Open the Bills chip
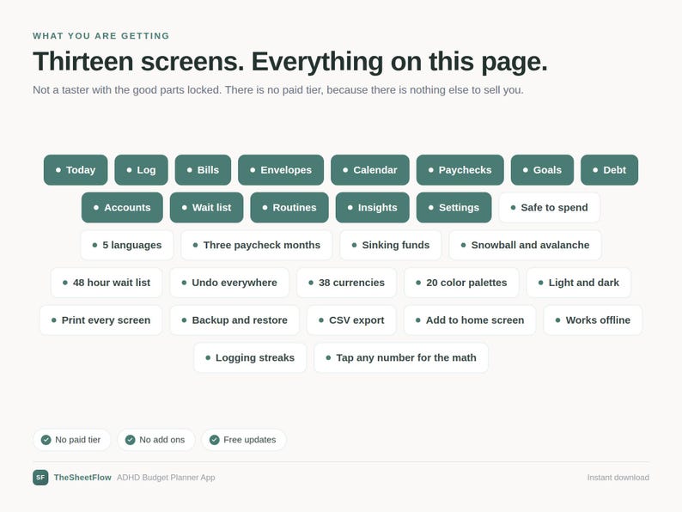 [x=203, y=169]
